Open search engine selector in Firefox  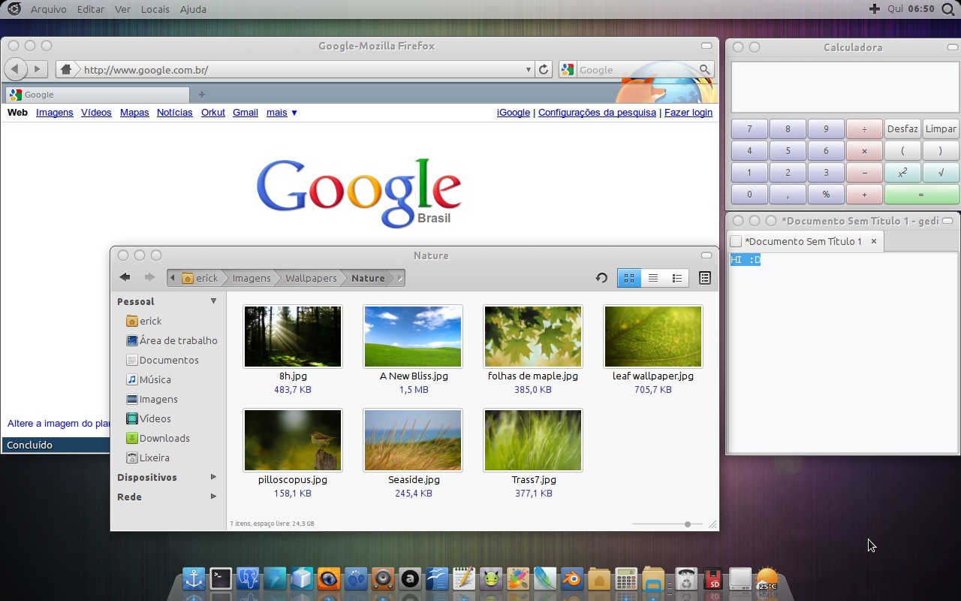click(568, 70)
